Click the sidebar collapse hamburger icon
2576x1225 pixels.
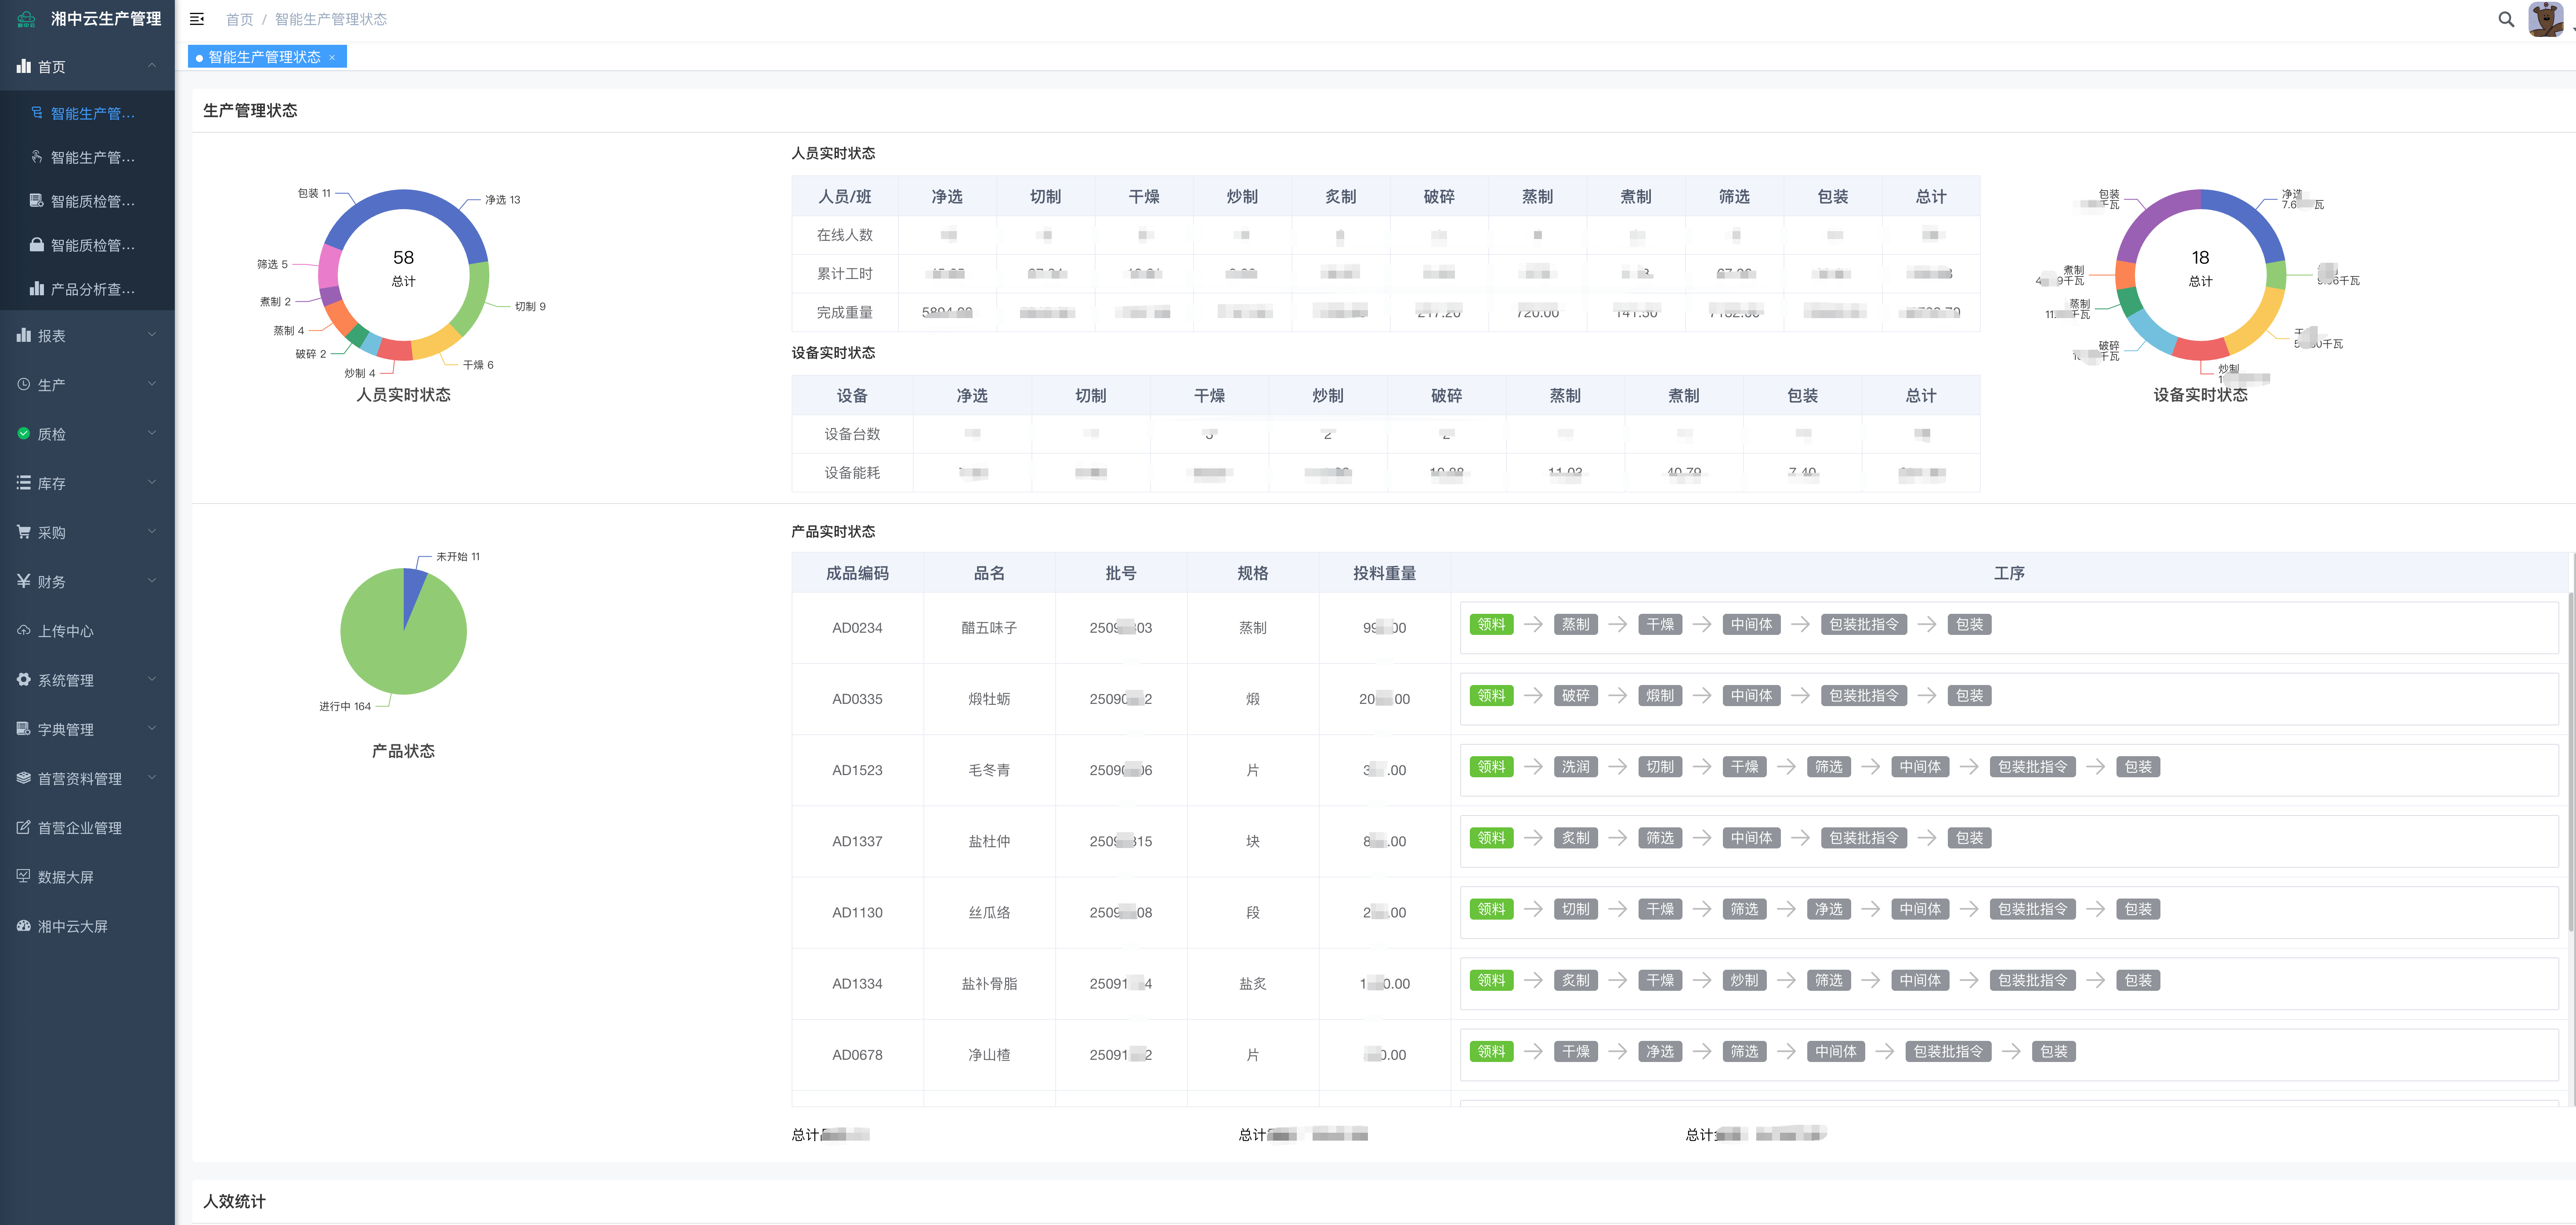197,19
